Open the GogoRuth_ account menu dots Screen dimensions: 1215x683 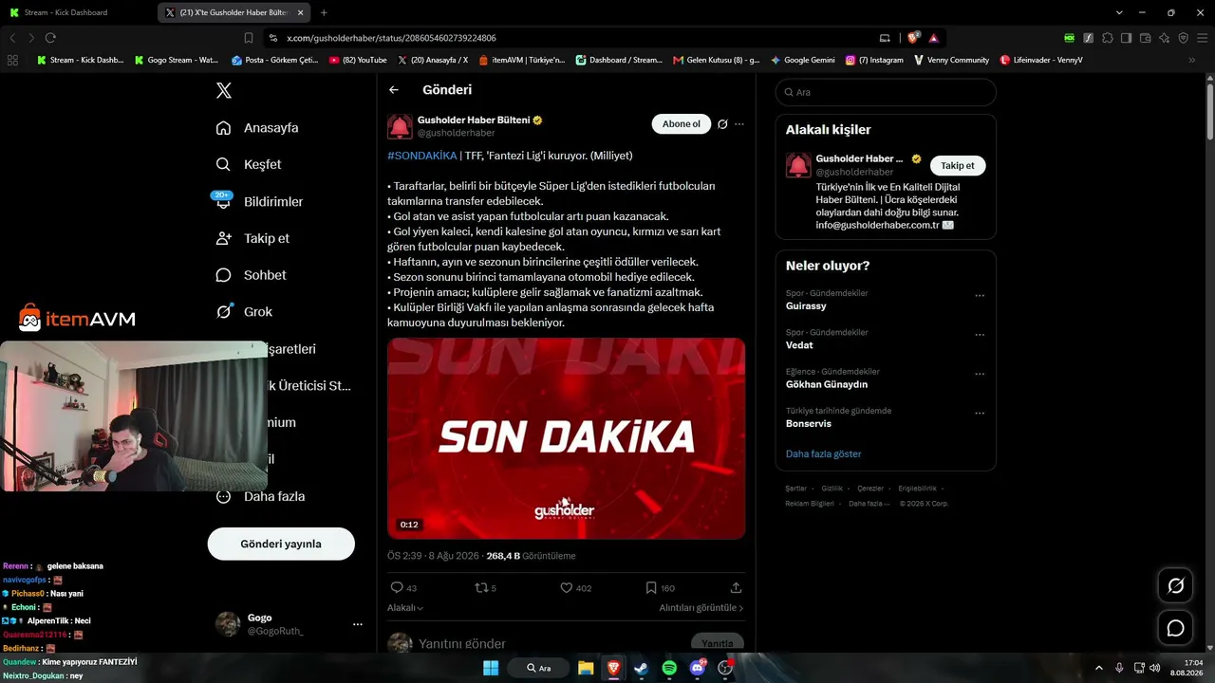[x=358, y=624]
